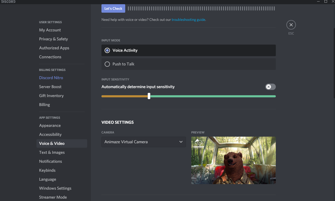Click the camera preview thumbnail
The width and height of the screenshot is (335, 201).
tap(233, 160)
